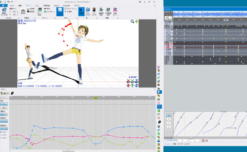Collapse the センター group in timeline

pos(165,28)
